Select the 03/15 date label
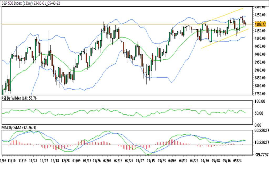The height and width of the screenshot is (171, 269). click(151, 161)
